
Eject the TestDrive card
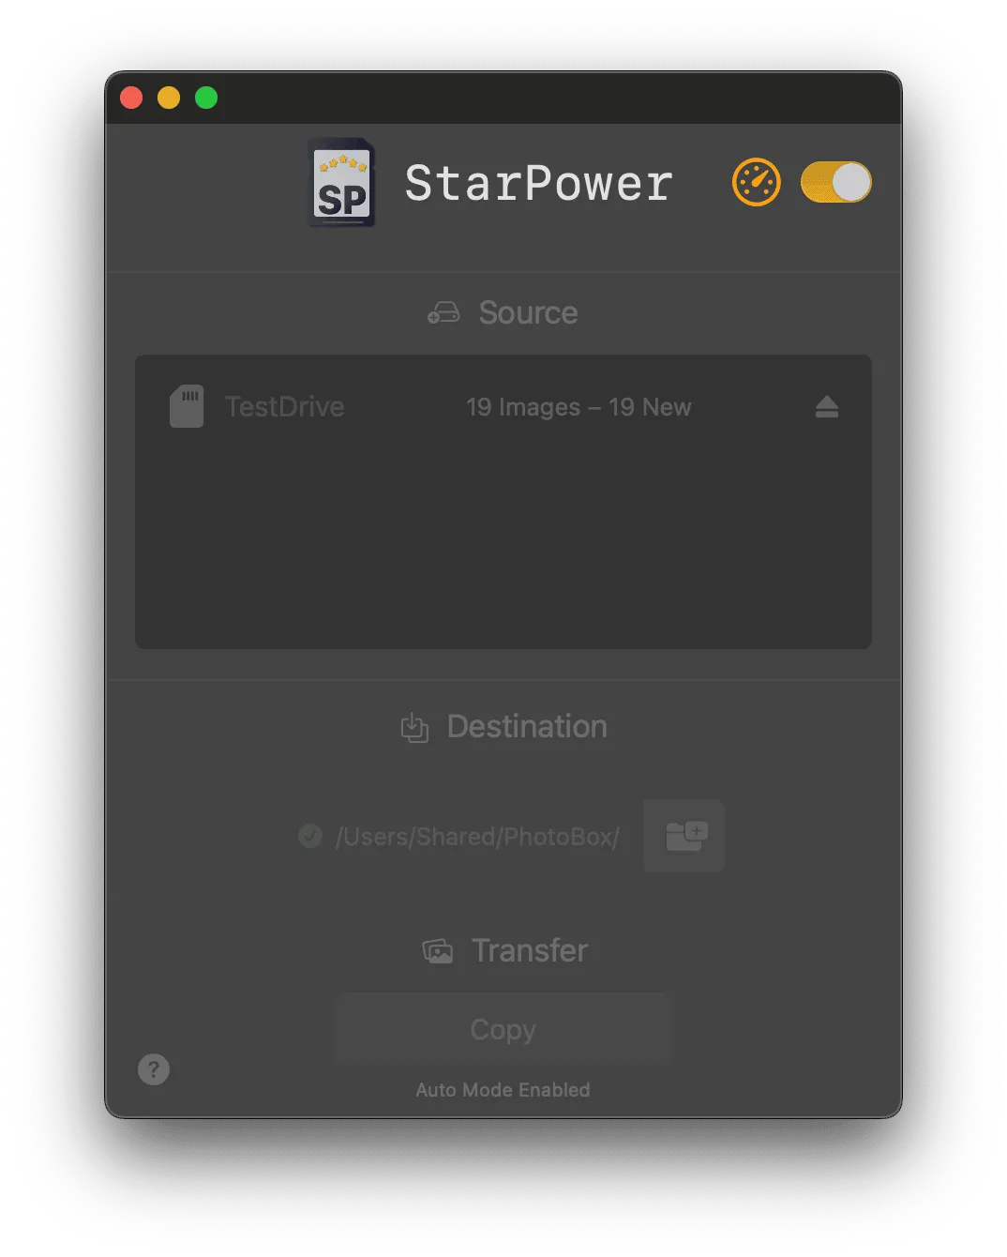point(826,407)
